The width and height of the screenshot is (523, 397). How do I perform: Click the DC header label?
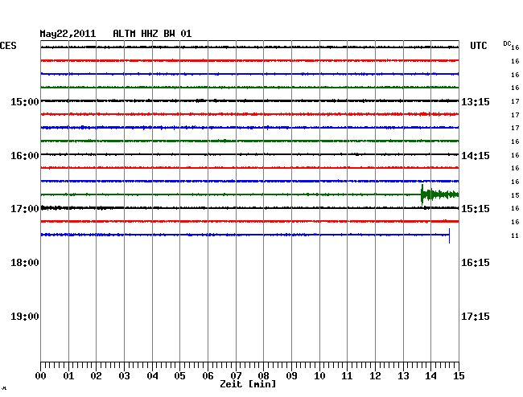click(x=507, y=43)
